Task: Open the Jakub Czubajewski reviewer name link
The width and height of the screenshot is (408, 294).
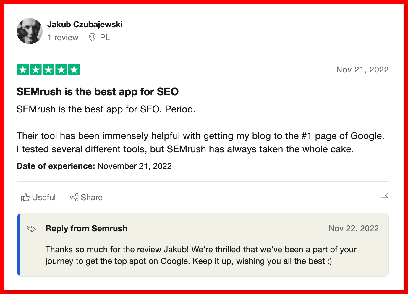Action: click(x=85, y=24)
